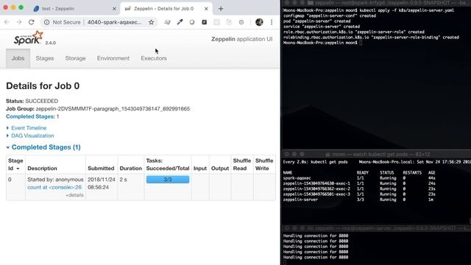The height and width of the screenshot is (265, 471).
Task: Expand the Event Timeline section
Action: [x=29, y=128]
